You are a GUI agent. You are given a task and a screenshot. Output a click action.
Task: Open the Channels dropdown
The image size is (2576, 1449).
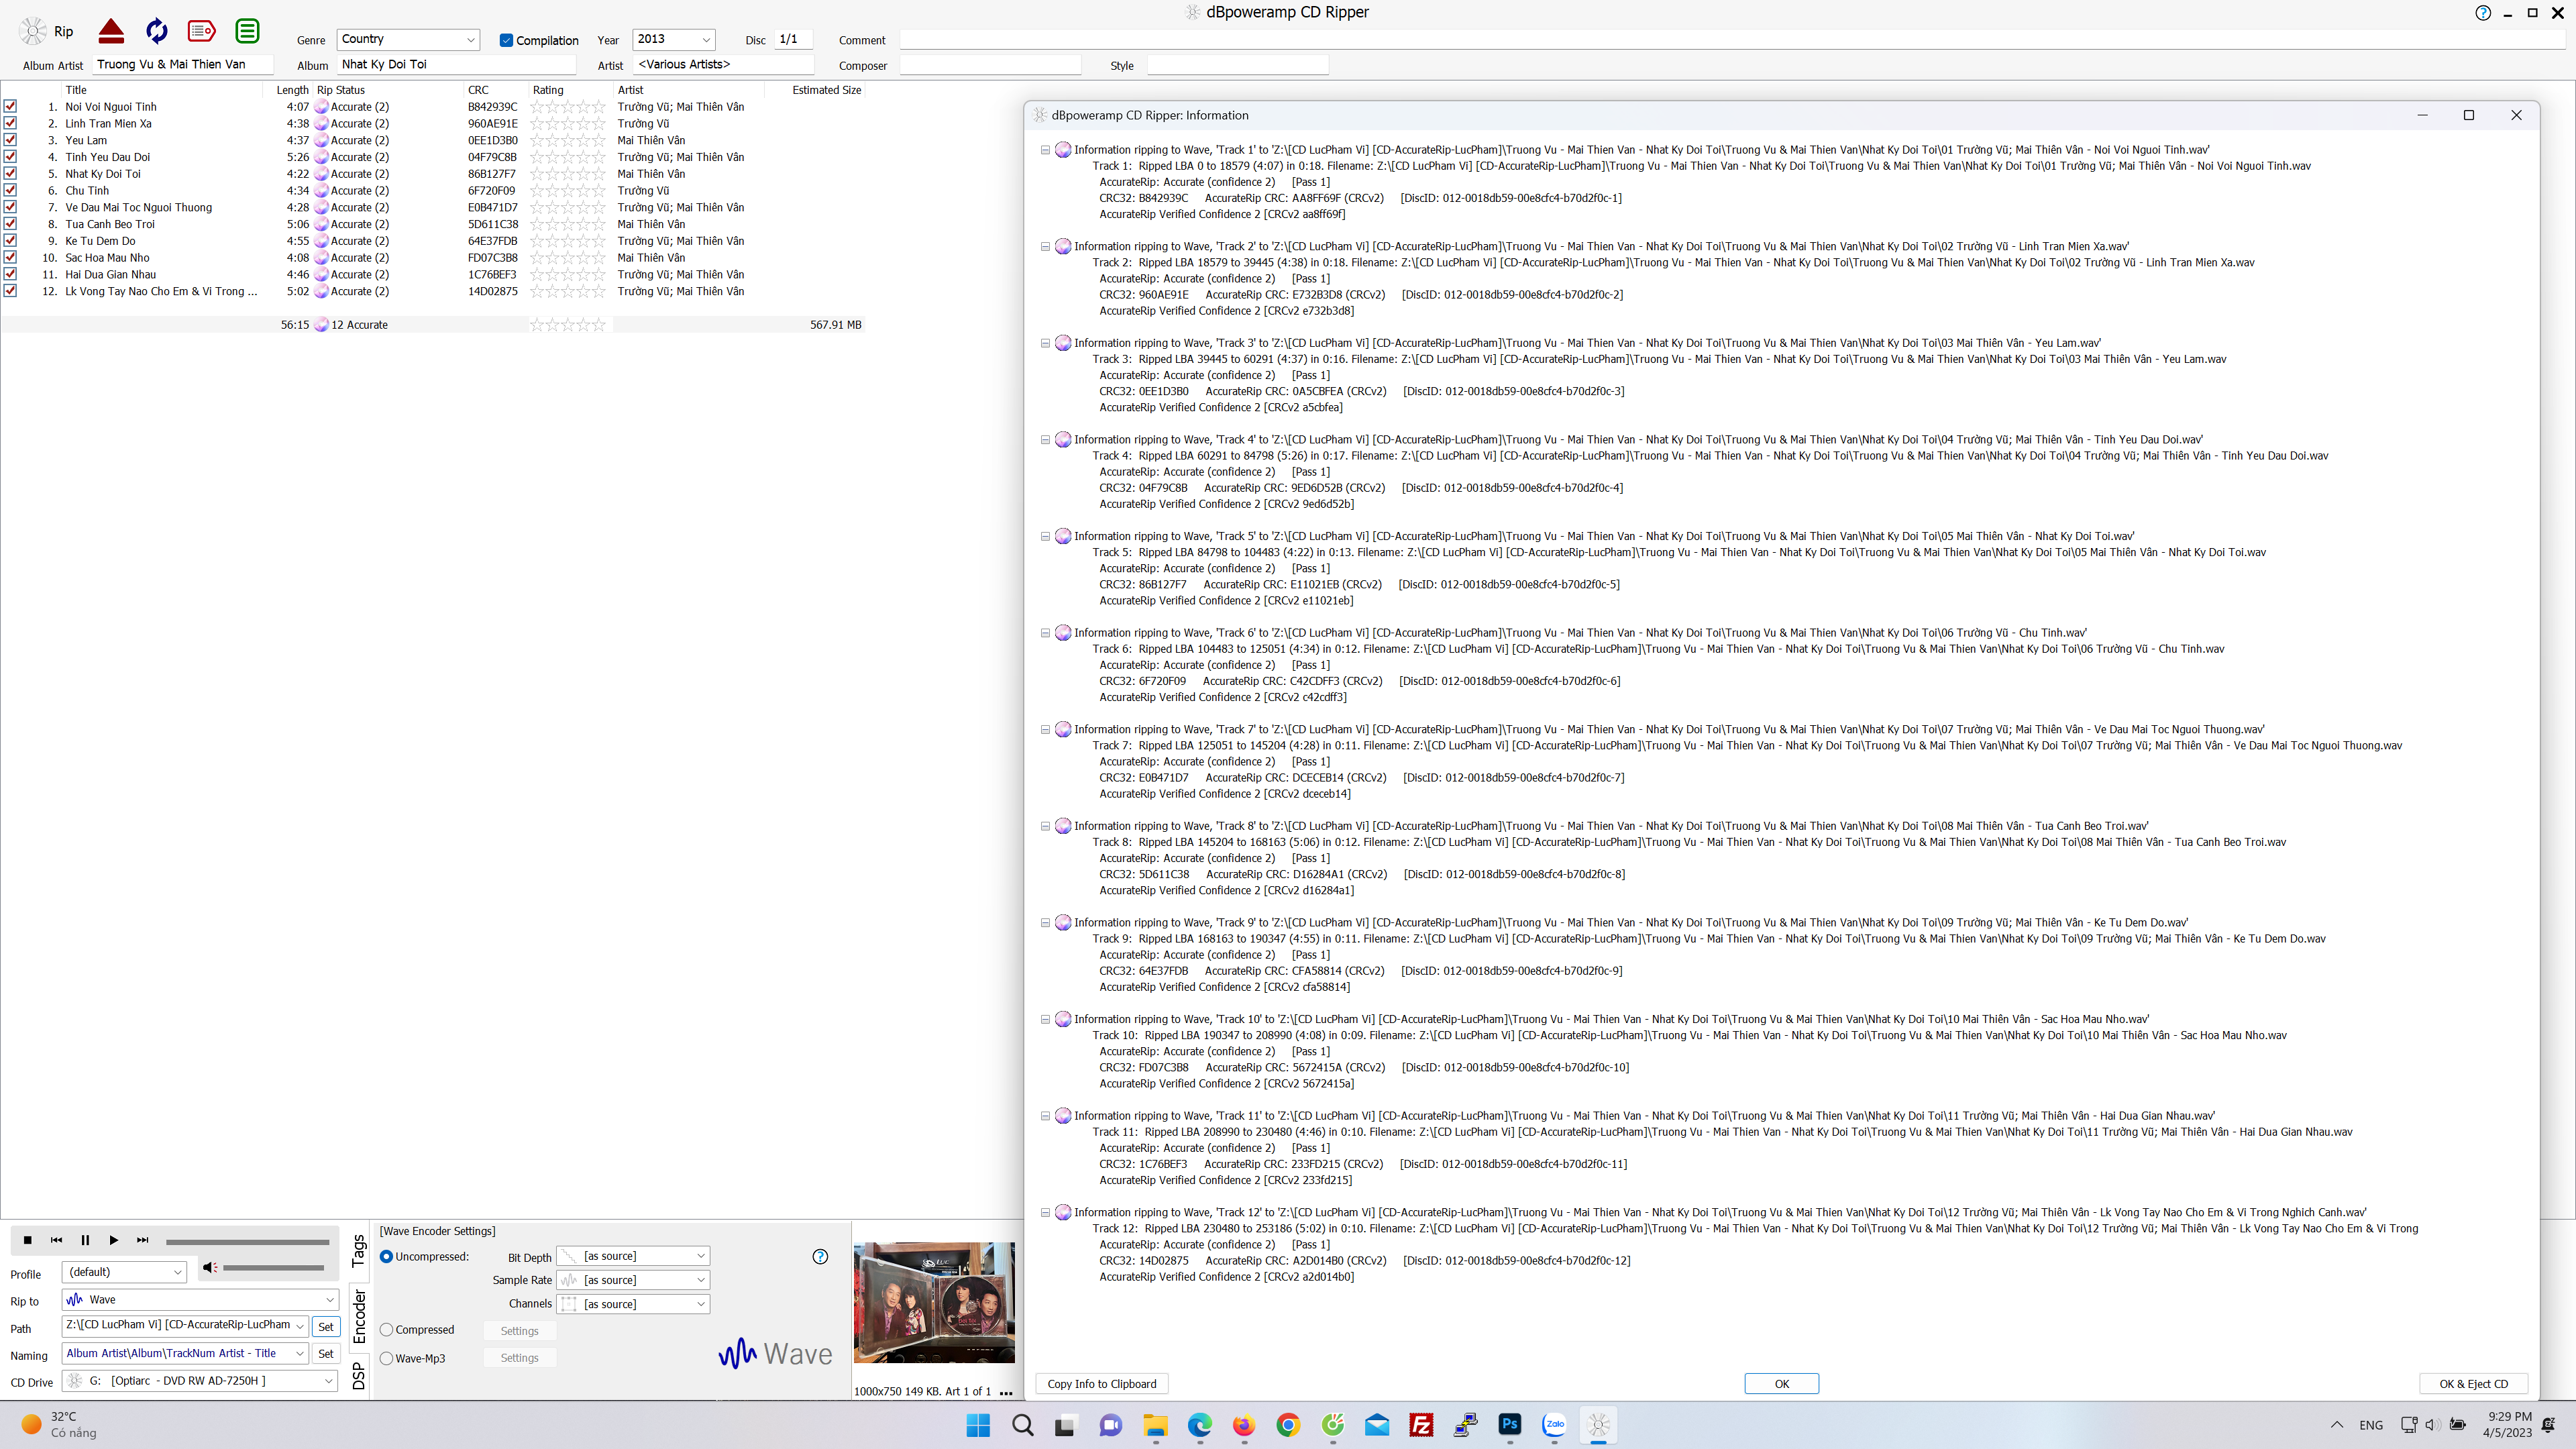(633, 1304)
